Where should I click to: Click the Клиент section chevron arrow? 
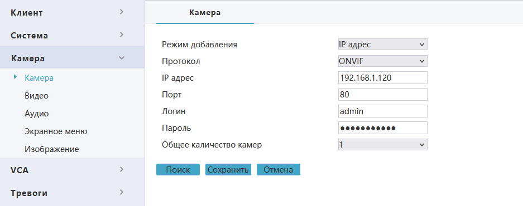point(122,12)
